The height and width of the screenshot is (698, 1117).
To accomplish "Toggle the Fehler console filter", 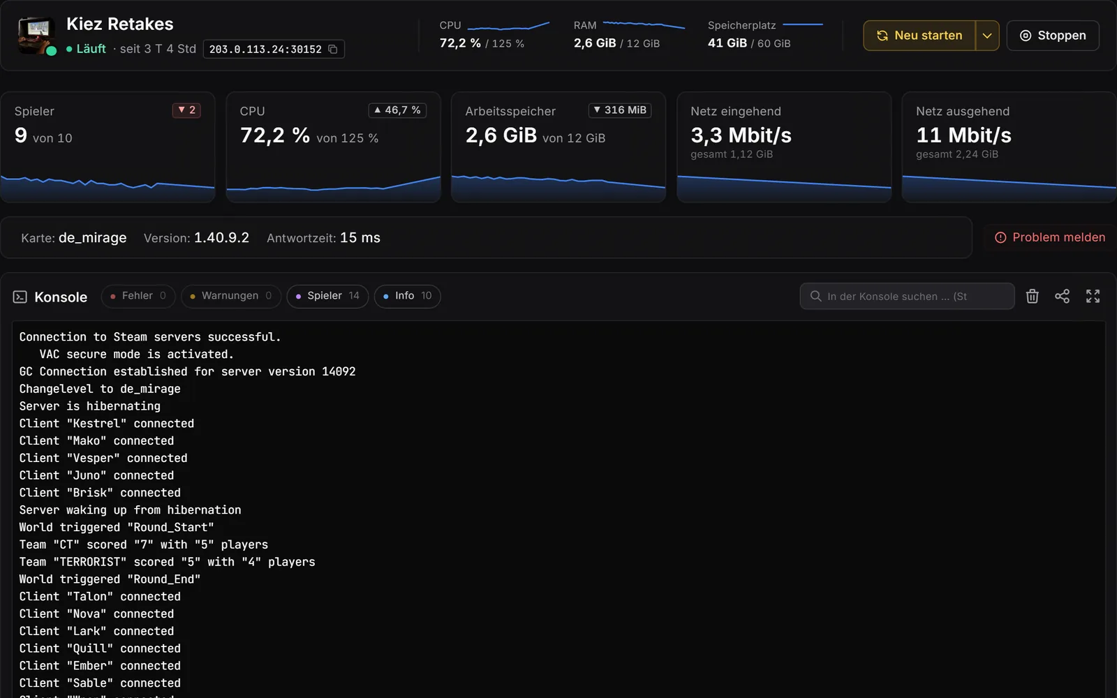I will [x=138, y=296].
